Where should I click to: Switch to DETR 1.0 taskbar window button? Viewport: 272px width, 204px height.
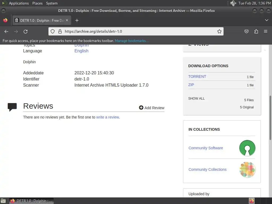(x=31, y=201)
